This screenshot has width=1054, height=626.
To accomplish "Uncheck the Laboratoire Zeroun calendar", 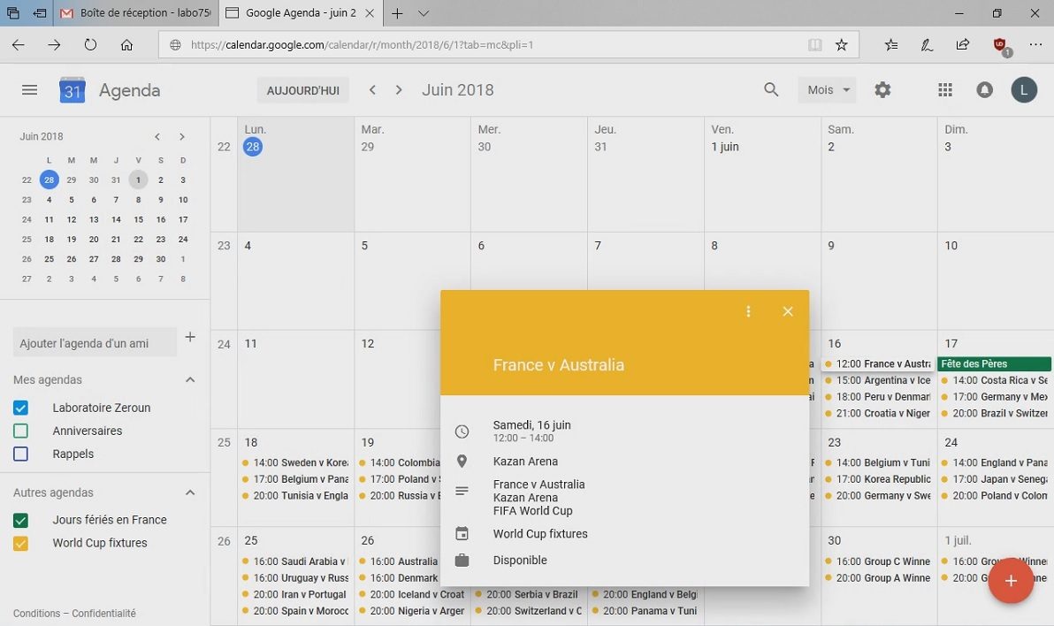I will pyautogui.click(x=21, y=408).
